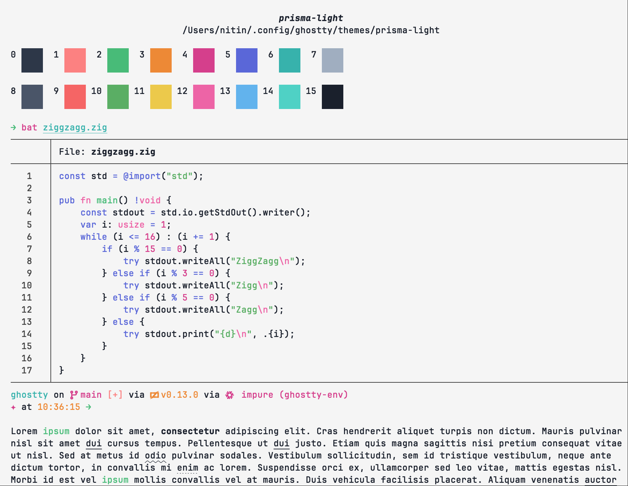Click the File: ziggzagg.zig header
Viewport: 628px width, 486px height.
click(107, 152)
